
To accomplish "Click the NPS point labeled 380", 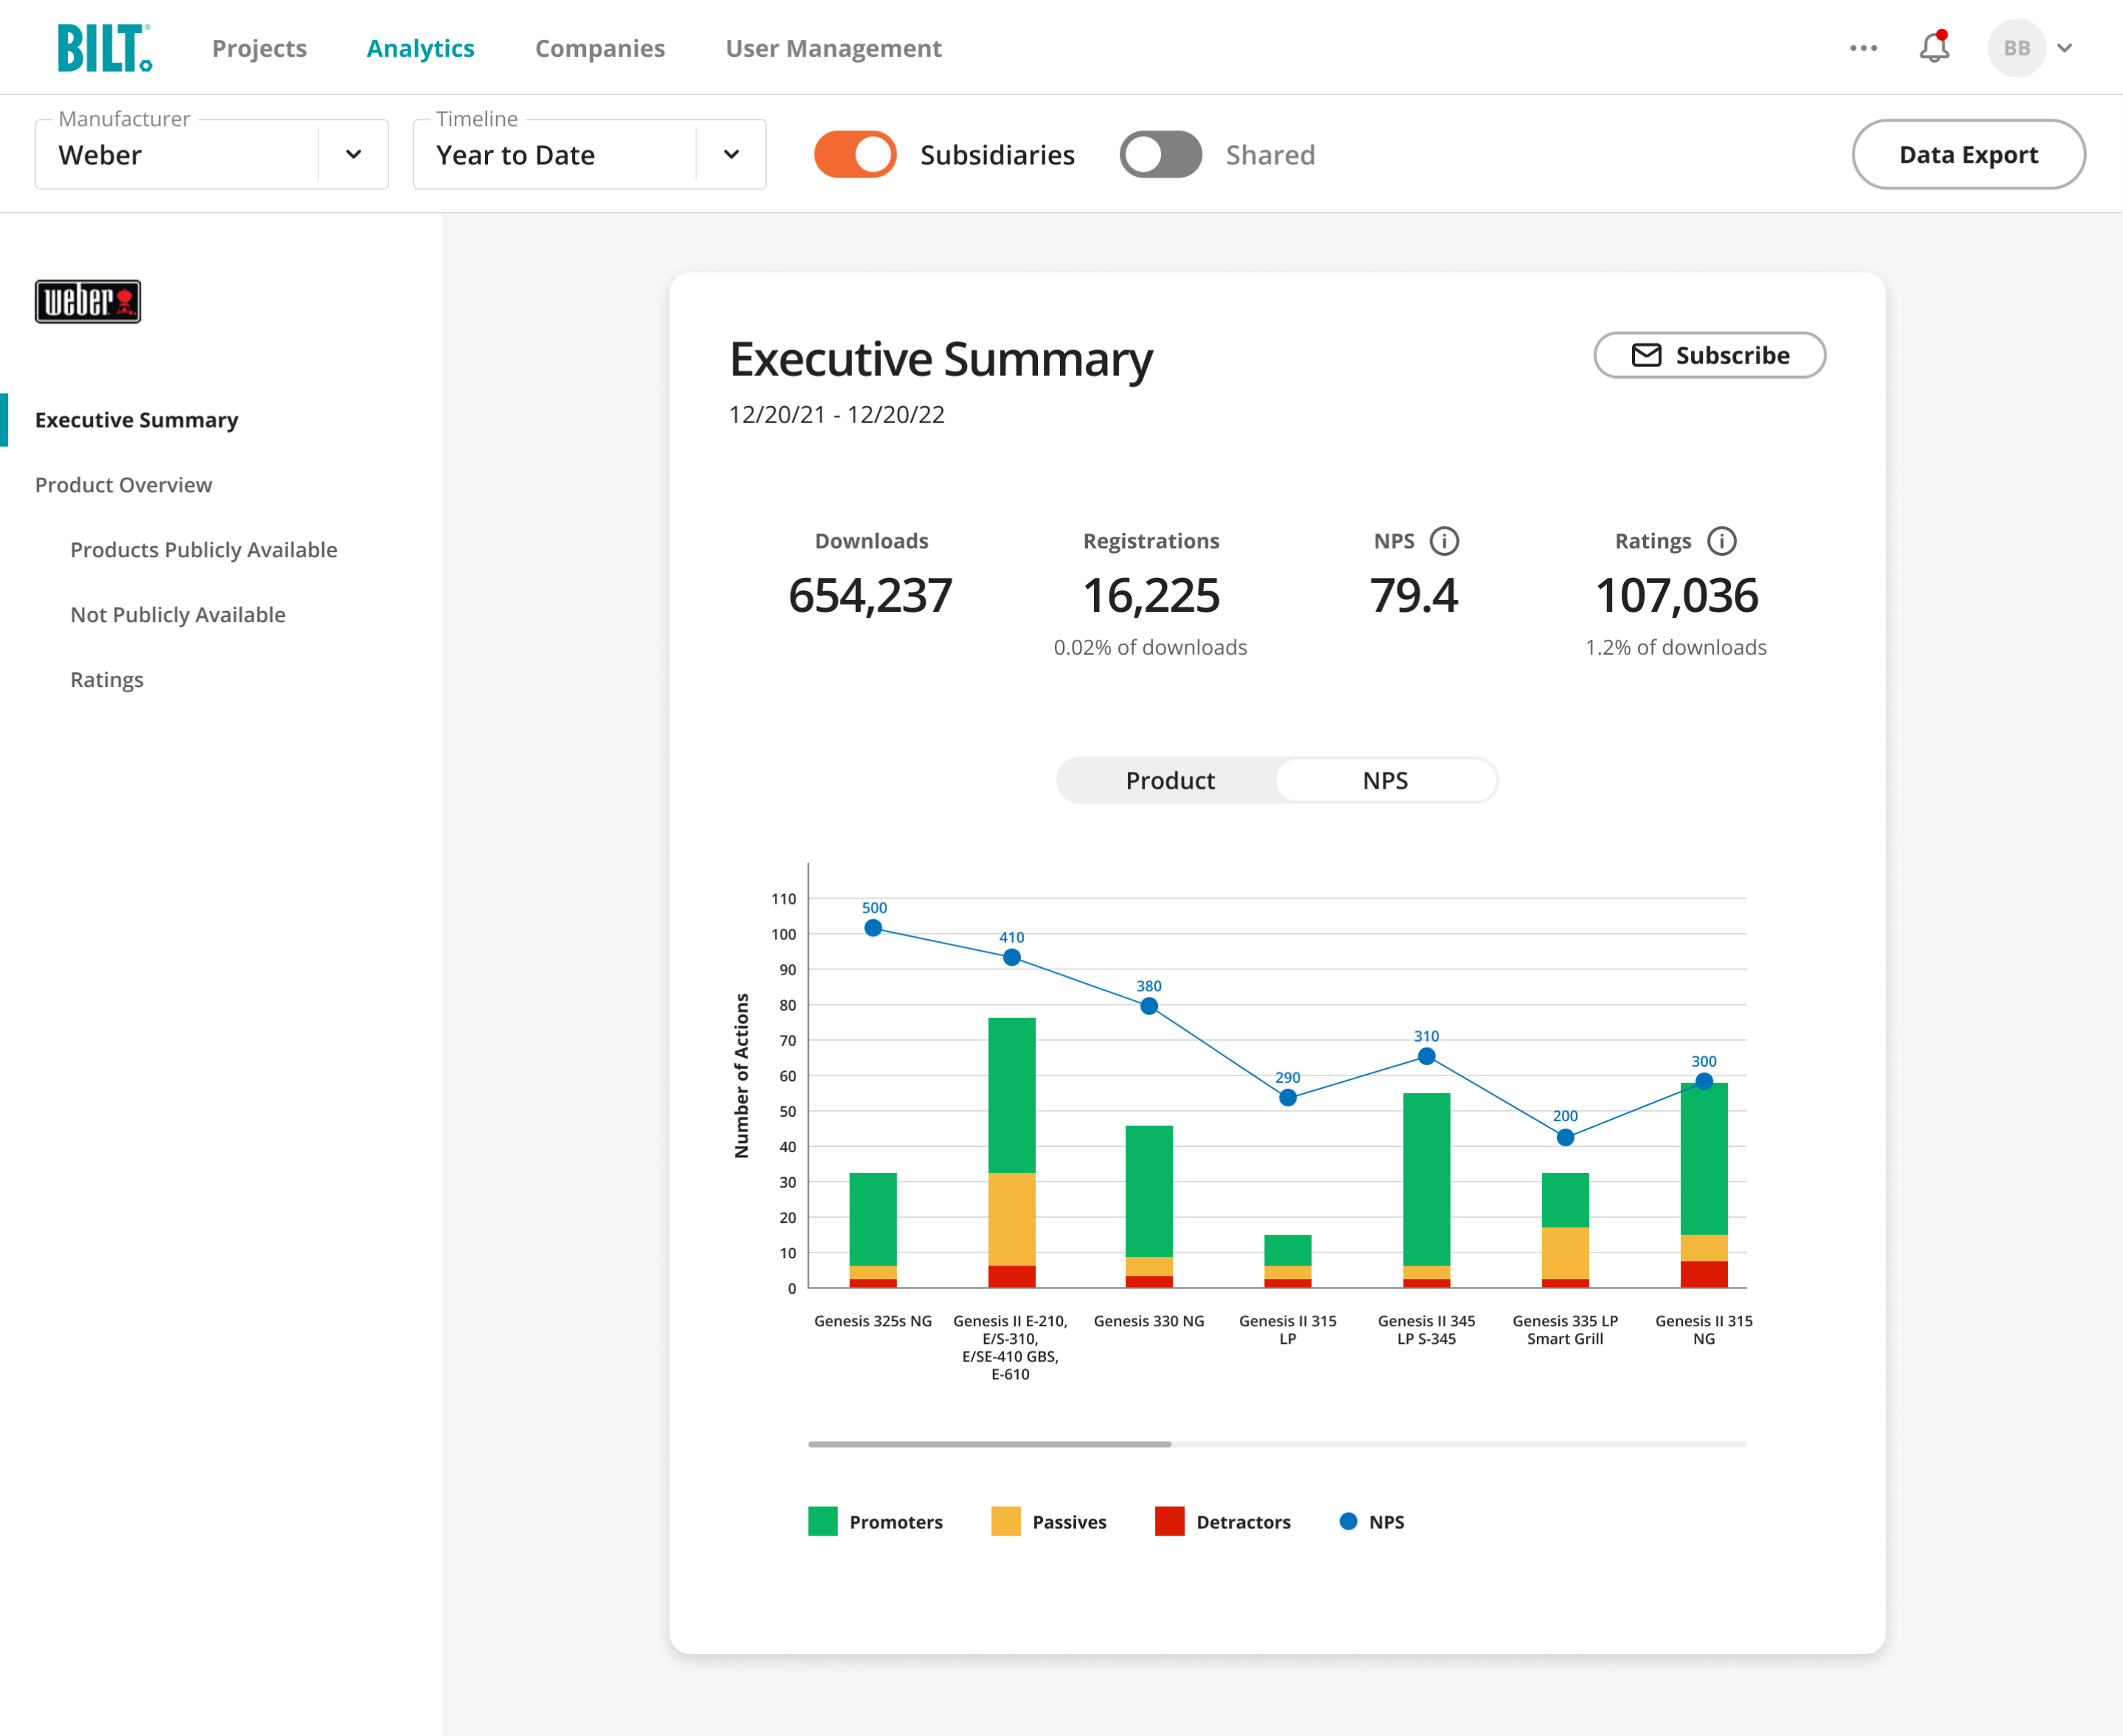I will pos(1149,1006).
